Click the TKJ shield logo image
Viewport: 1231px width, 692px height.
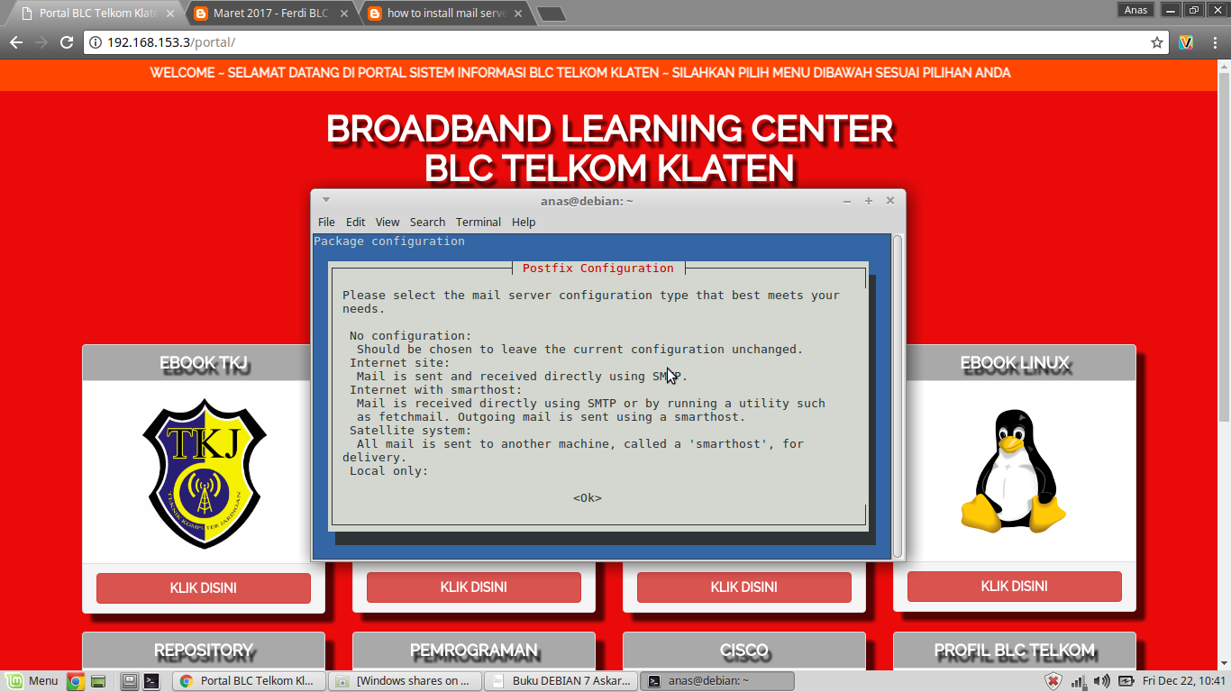(x=204, y=473)
